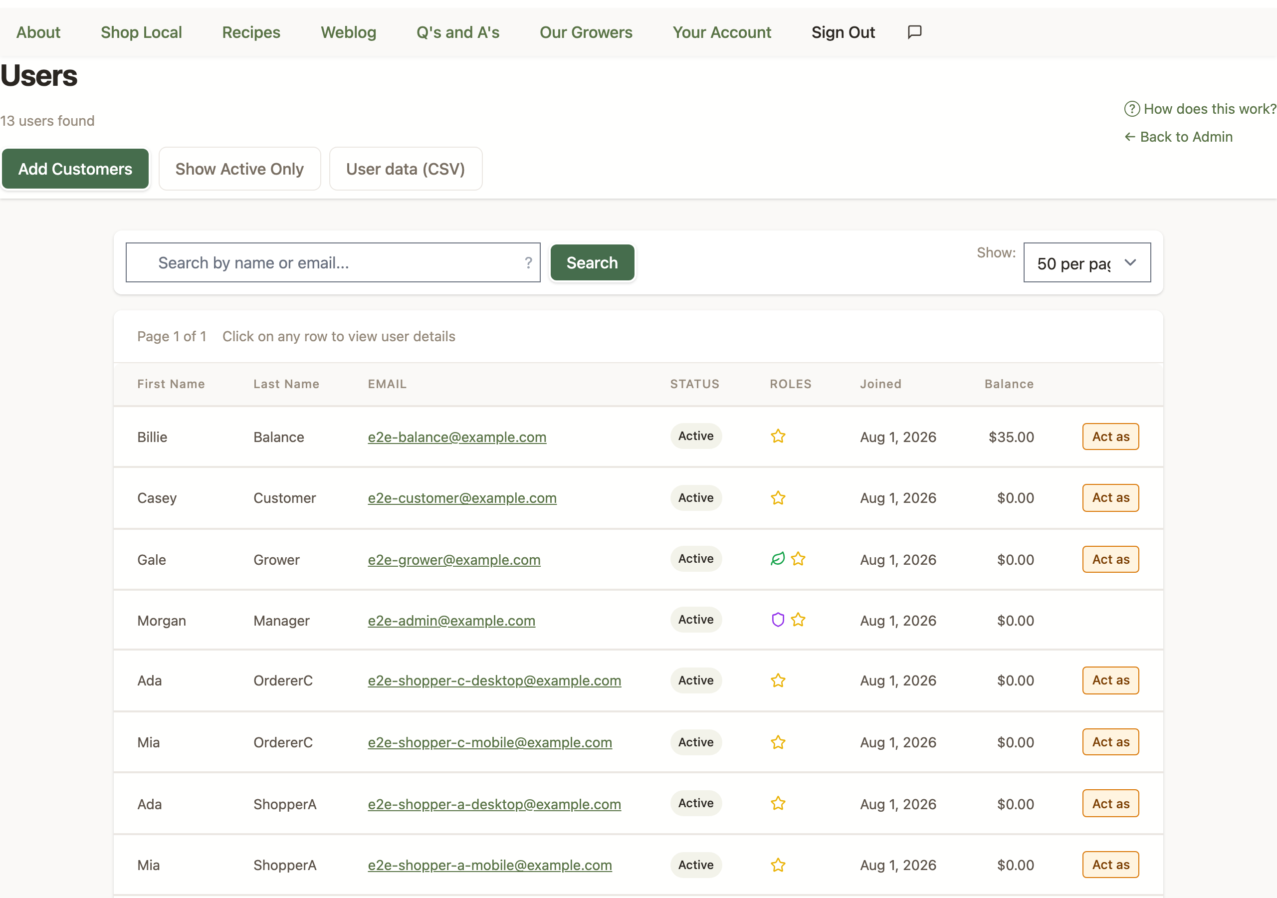Image resolution: width=1277 pixels, height=898 pixels.
Task: Sort by Last Name column header
Action: [x=286, y=384]
